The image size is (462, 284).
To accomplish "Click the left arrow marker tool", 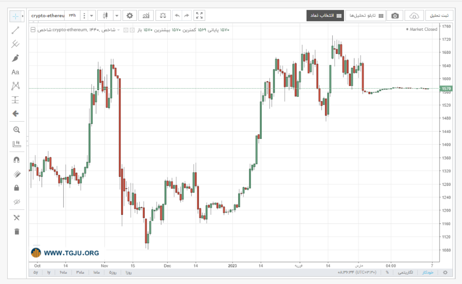I will (15, 114).
